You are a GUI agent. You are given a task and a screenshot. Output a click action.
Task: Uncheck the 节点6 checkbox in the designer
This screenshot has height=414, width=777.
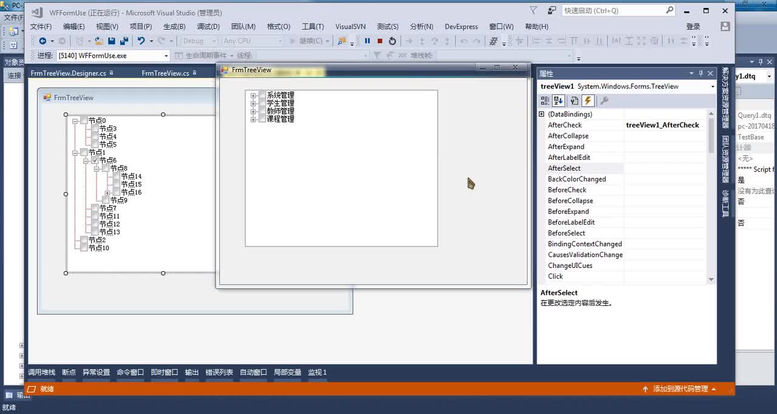[x=95, y=160]
